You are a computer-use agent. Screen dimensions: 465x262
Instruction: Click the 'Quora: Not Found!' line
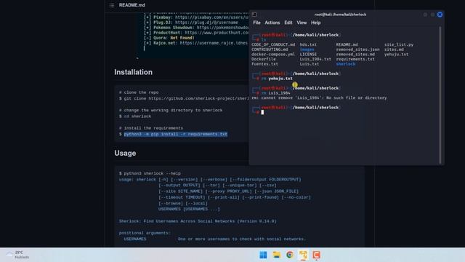pyautogui.click(x=169, y=38)
